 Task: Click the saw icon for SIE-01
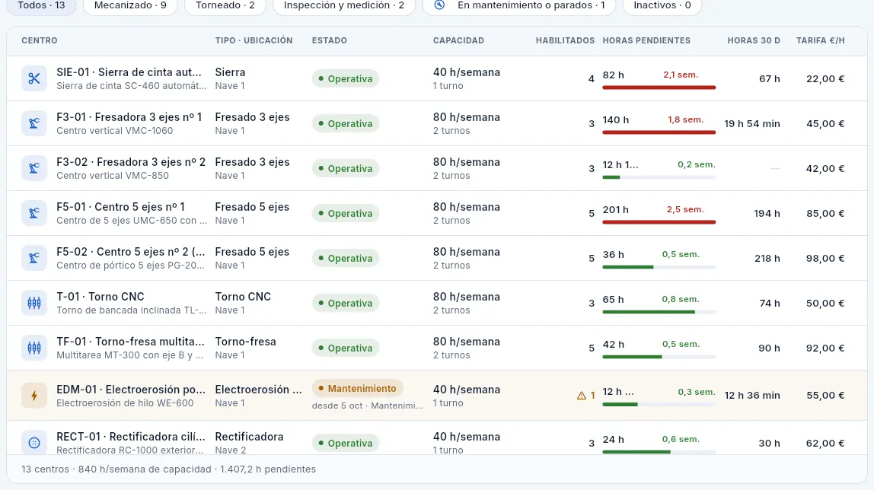click(x=34, y=78)
